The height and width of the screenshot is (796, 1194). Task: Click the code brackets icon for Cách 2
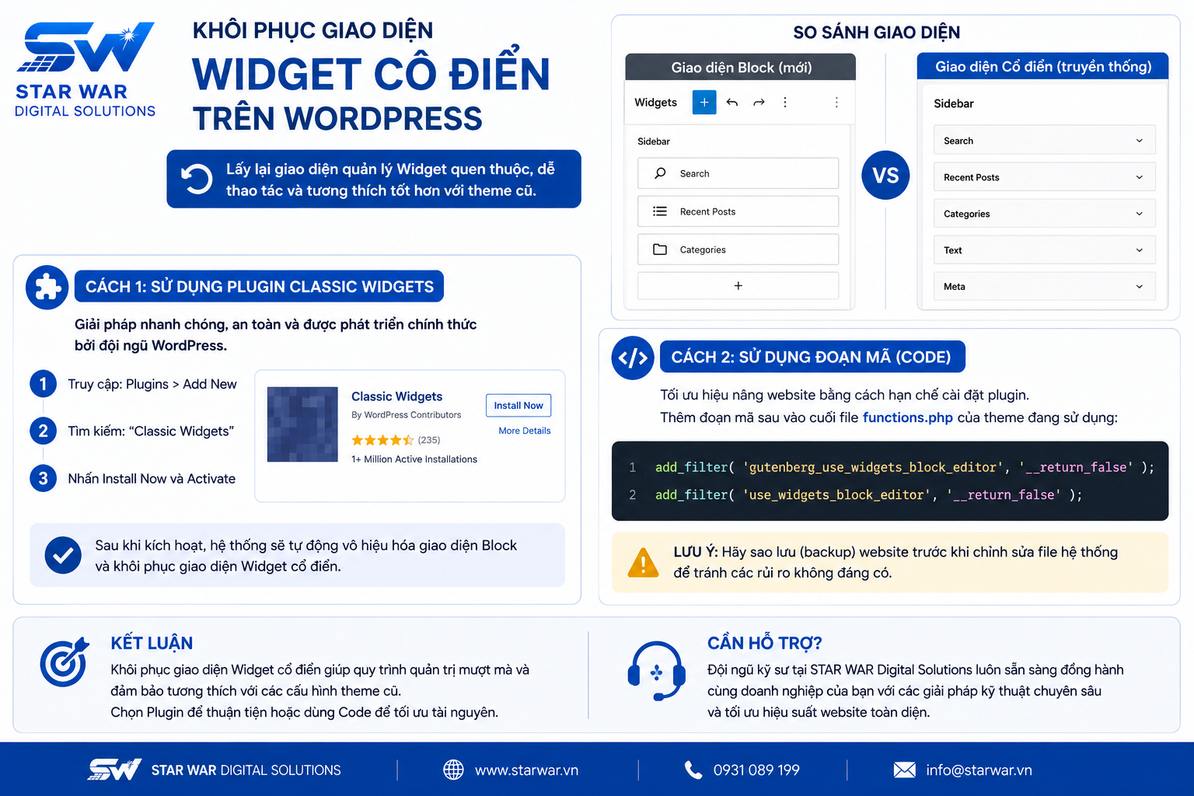[633, 358]
